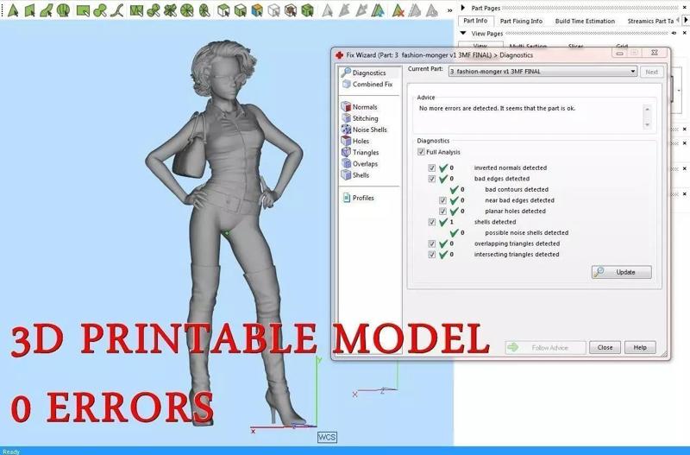Select the curved polyline marking tool
This screenshot has width=690, height=455.
[x=116, y=10]
